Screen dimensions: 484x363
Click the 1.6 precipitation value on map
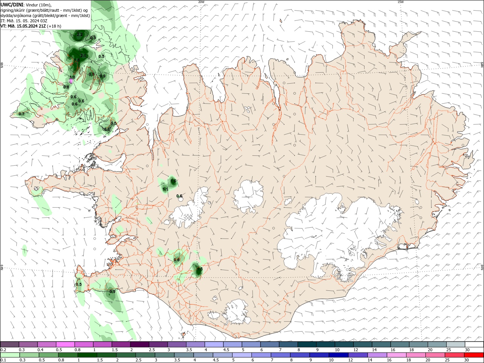coord(173,181)
